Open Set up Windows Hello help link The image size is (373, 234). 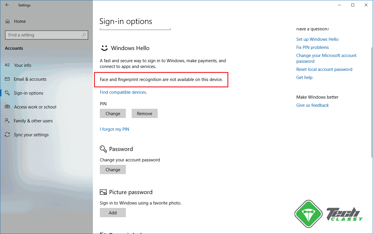317,39
